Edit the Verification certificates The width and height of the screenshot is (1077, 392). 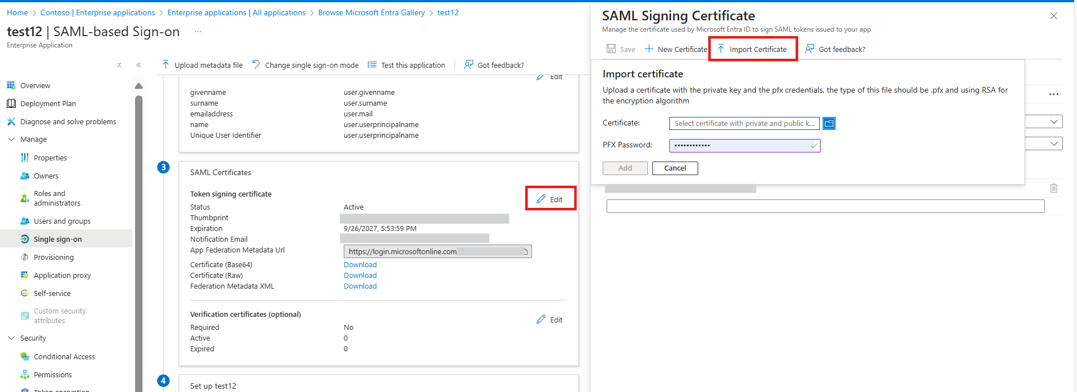[x=550, y=320]
